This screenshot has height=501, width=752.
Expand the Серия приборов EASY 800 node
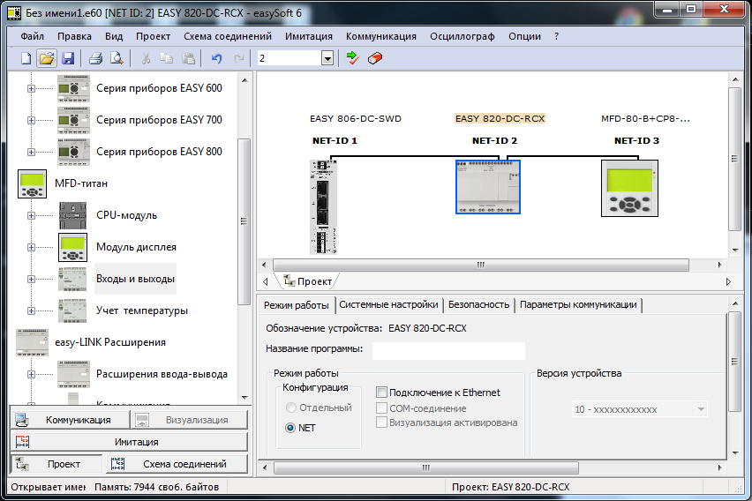pos(31,152)
